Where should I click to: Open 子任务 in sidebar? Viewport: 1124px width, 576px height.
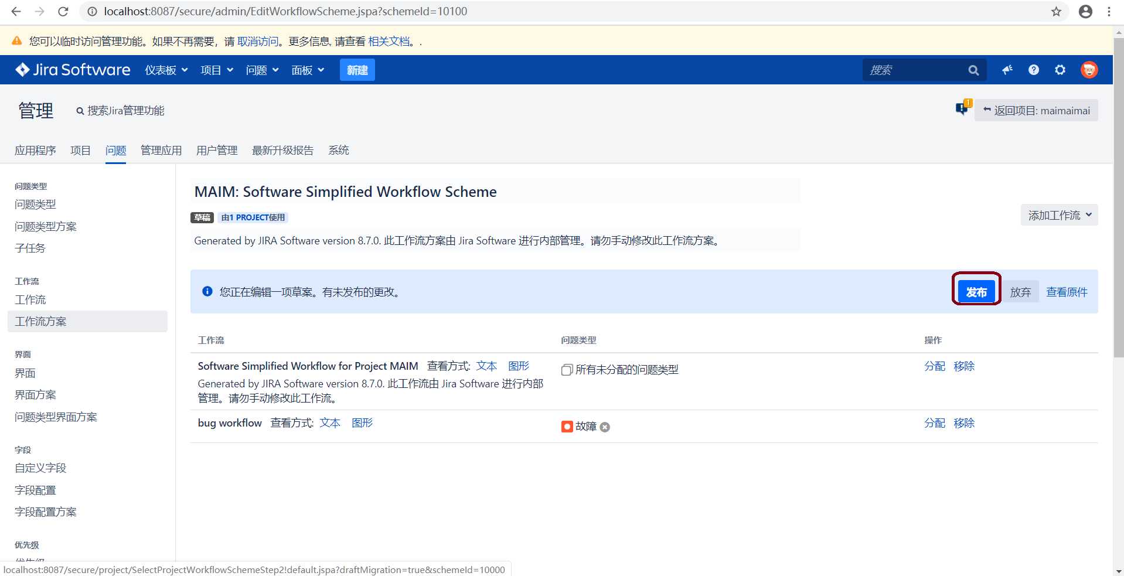point(30,248)
